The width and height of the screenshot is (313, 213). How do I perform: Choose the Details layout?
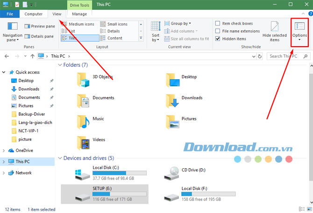(x=110, y=31)
